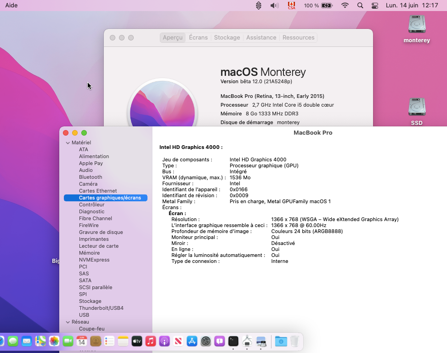Select Cartes Ethernet in the sidebar
447x353 pixels.
coord(98,191)
